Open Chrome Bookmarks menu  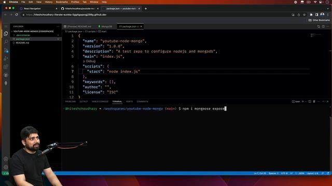point(62,2)
